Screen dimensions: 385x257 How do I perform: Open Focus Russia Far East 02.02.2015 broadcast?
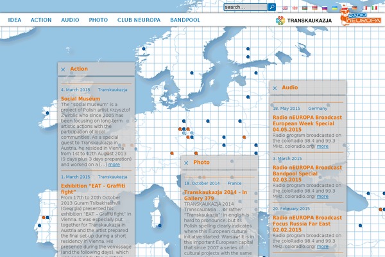307,224
